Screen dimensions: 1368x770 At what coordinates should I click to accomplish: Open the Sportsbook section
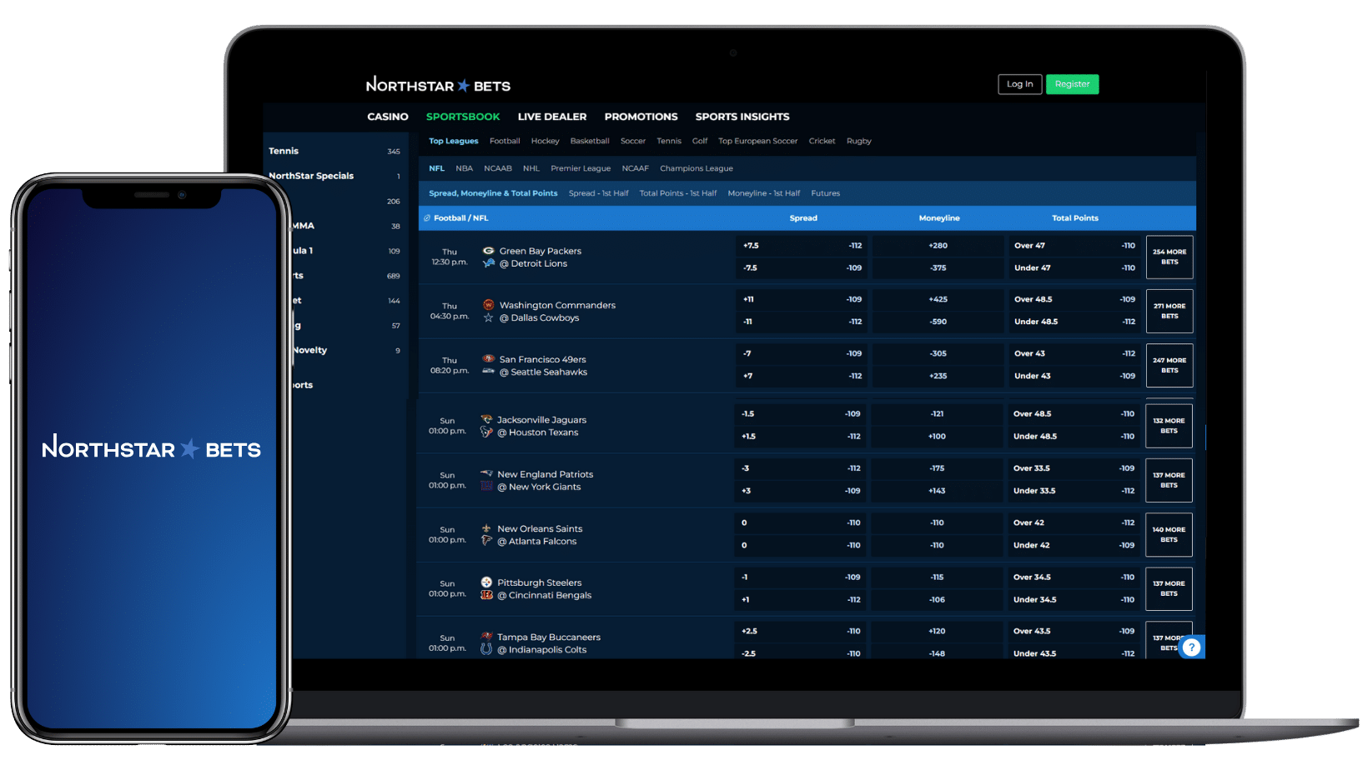463,117
